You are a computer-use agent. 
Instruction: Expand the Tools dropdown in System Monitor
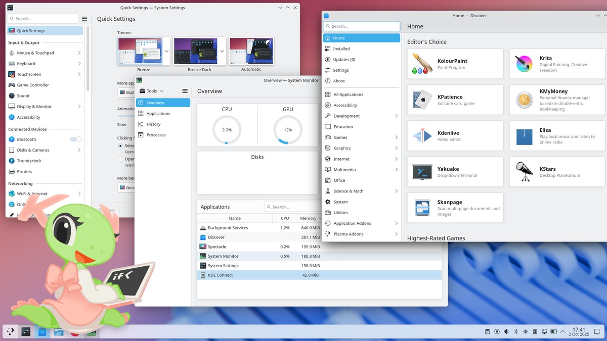(152, 91)
